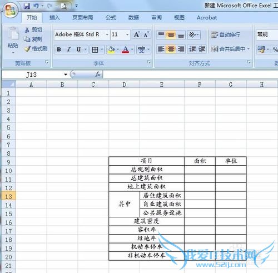The width and height of the screenshot is (278, 273).
Task: Click the Decrease Indent icon
Action: click(x=192, y=49)
